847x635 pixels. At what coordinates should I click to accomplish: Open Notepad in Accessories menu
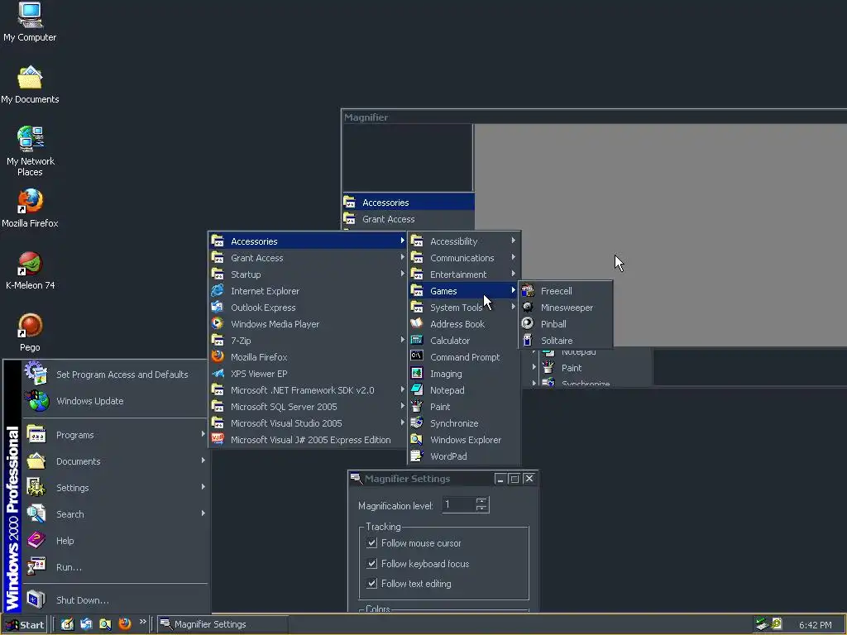(x=464, y=390)
